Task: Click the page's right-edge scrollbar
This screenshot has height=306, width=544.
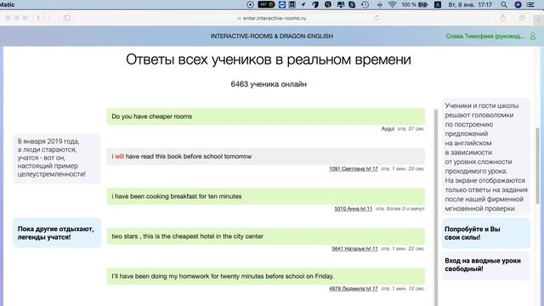Action: [537, 167]
